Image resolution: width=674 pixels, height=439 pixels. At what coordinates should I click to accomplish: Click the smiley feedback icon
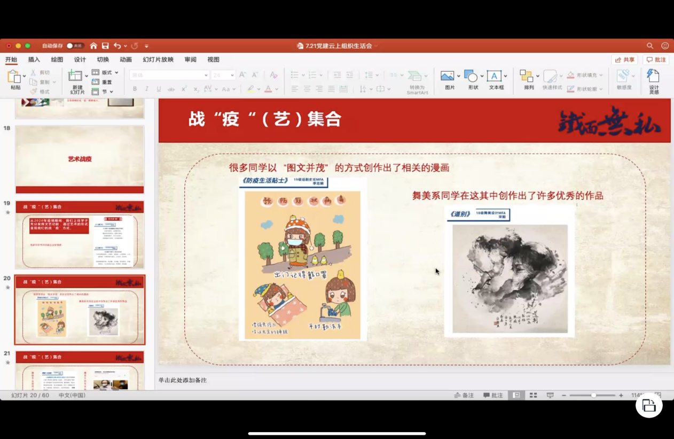[665, 46]
